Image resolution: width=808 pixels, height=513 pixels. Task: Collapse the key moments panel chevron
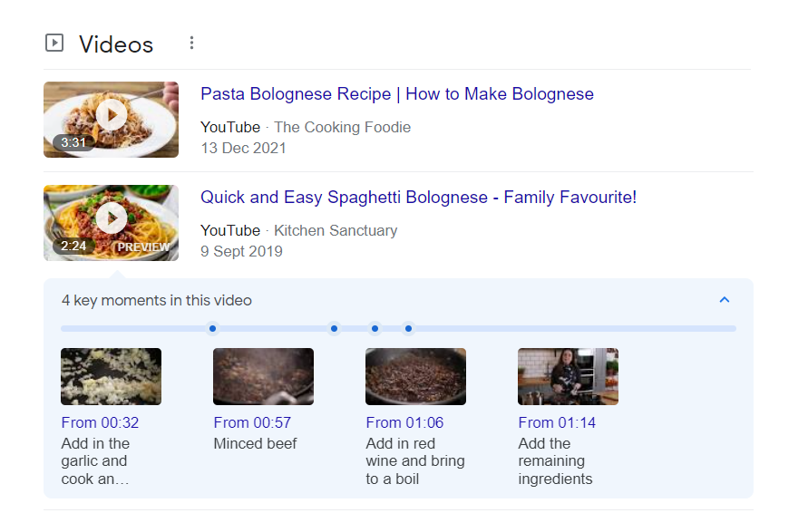pyautogui.click(x=724, y=300)
